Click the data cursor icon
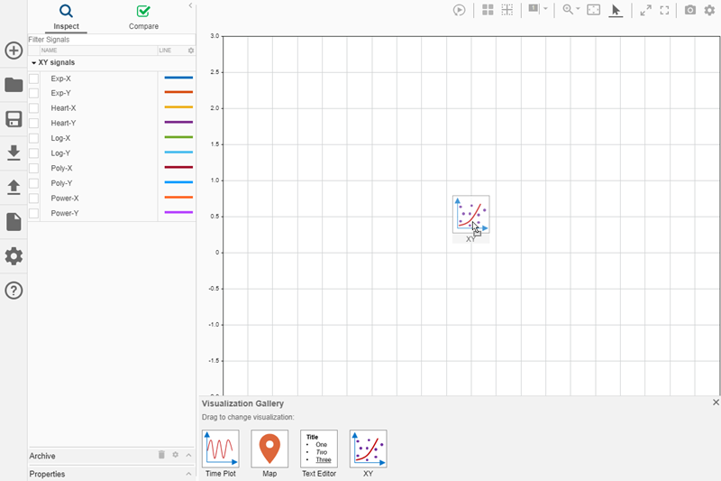 534,9
